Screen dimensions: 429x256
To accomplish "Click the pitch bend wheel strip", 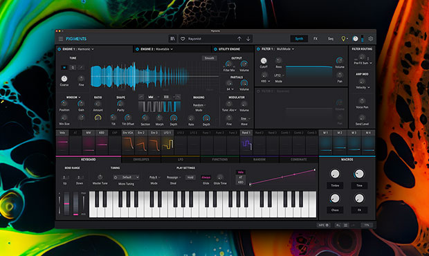I will [66, 203].
